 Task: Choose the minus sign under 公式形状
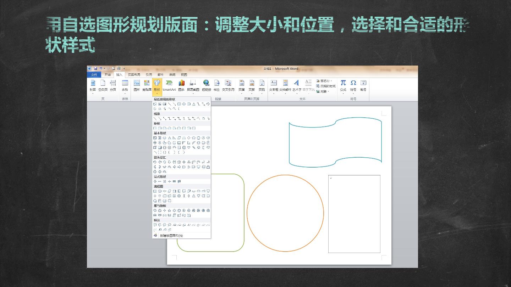pos(160,181)
